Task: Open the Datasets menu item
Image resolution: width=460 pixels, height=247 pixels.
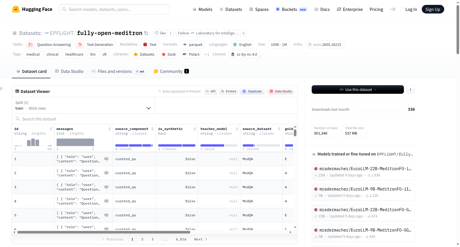Action: 231,9
